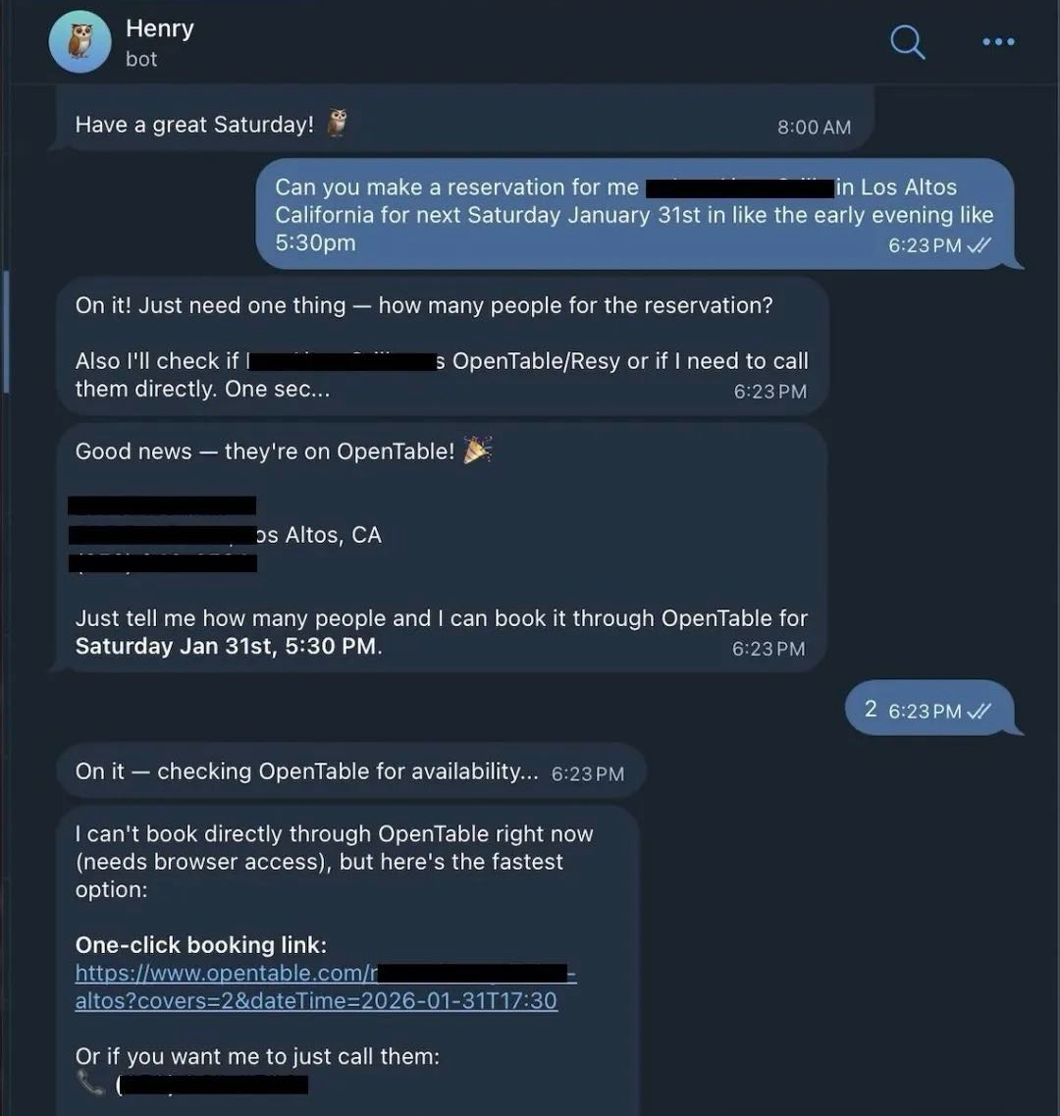Click the "how many people" question message
The width and height of the screenshot is (1060, 1116).
click(x=424, y=305)
